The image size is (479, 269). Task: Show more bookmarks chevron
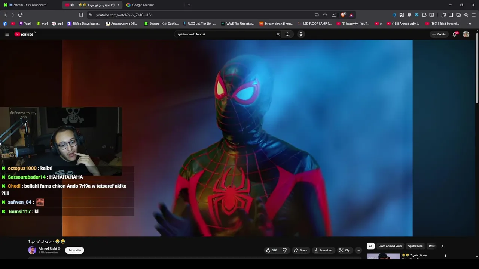tap(470, 24)
